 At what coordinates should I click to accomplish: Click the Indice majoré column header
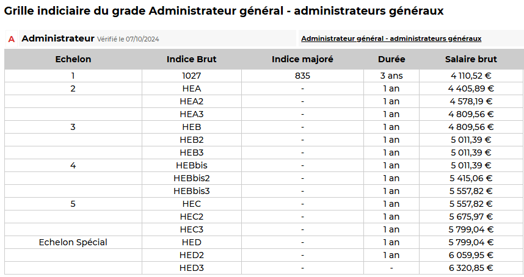point(302,59)
